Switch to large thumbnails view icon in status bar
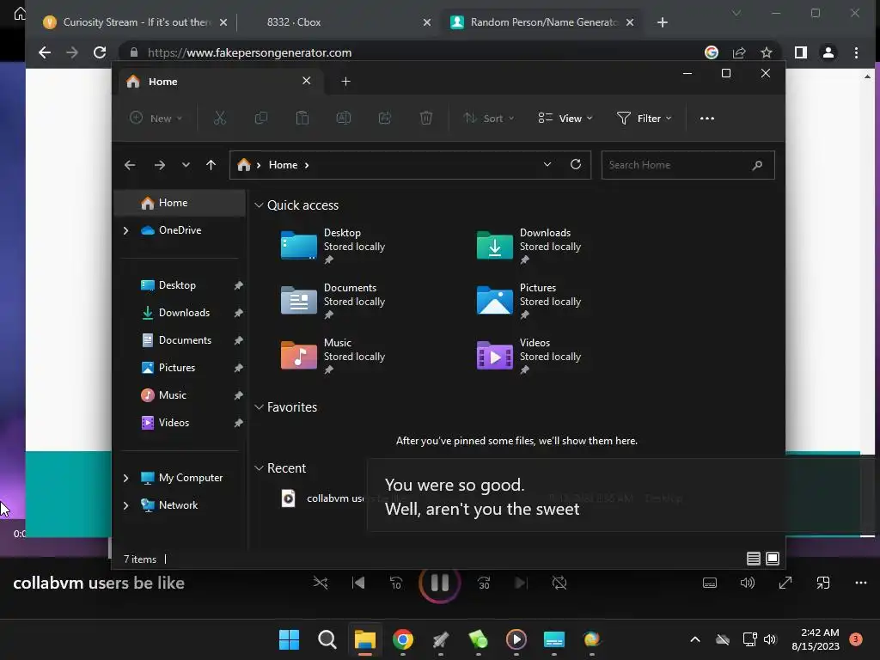This screenshot has height=660, width=880. click(x=773, y=559)
